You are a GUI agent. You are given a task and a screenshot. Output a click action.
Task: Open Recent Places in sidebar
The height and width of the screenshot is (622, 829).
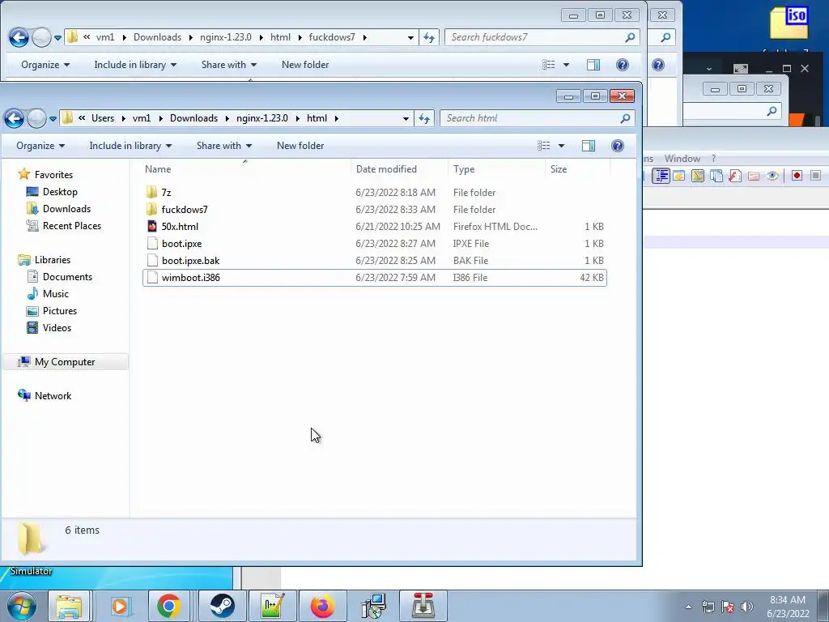(x=71, y=226)
